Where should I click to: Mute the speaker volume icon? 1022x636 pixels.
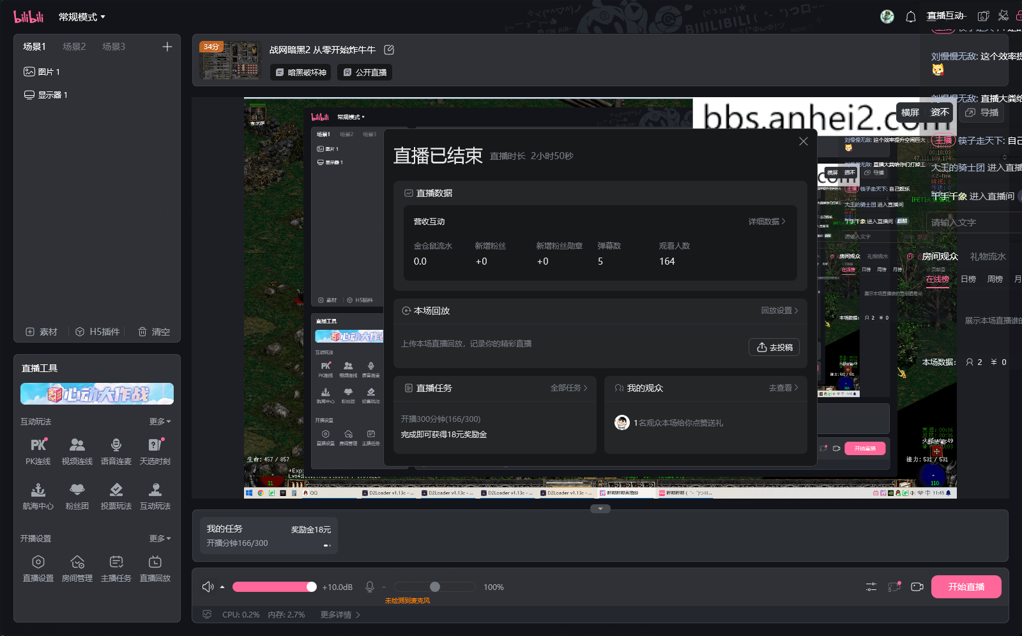(x=208, y=587)
